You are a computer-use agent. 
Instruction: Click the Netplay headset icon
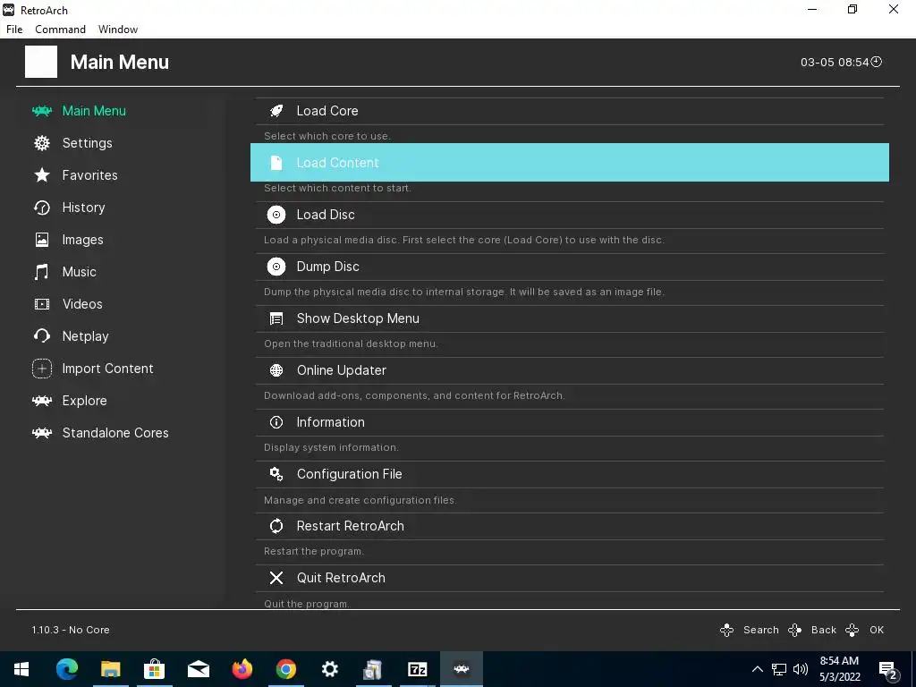click(42, 336)
